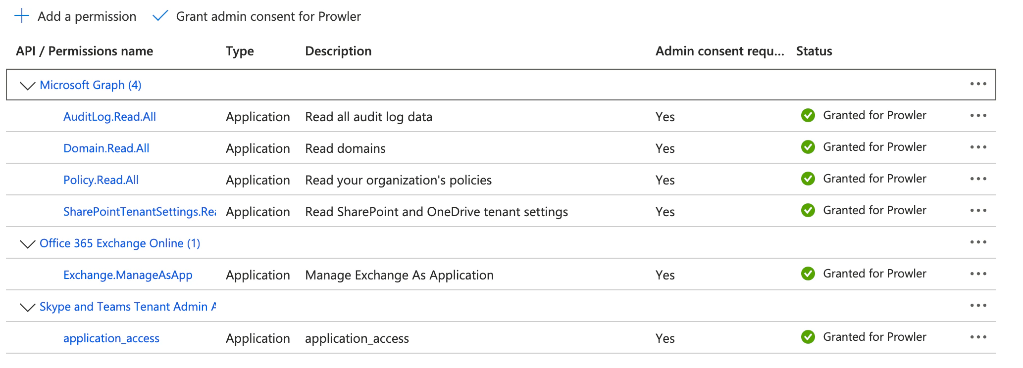Open the ellipsis menu for the application_access row
Screen dimensions: 1023x368
pyautogui.click(x=979, y=337)
